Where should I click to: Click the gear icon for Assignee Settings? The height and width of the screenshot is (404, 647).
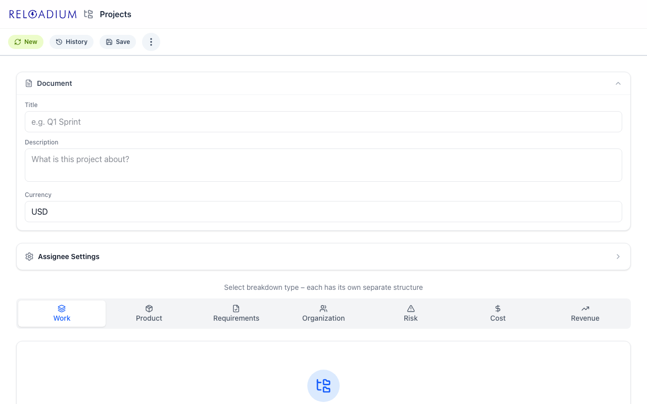(29, 257)
